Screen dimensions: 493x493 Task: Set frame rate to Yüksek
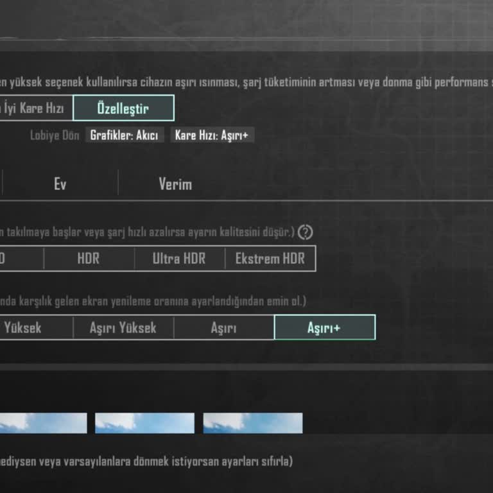tap(32, 327)
